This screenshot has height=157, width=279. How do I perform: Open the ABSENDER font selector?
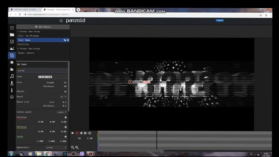click(45, 77)
